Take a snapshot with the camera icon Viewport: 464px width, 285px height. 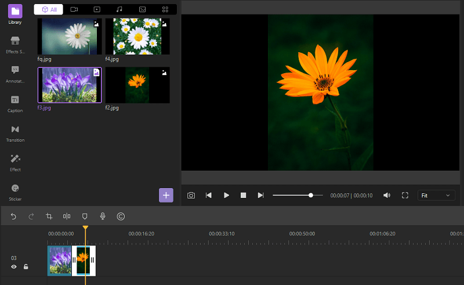pyautogui.click(x=191, y=196)
